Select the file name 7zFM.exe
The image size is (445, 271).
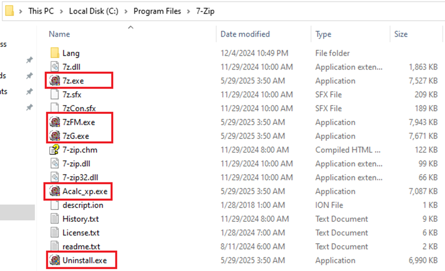point(79,122)
